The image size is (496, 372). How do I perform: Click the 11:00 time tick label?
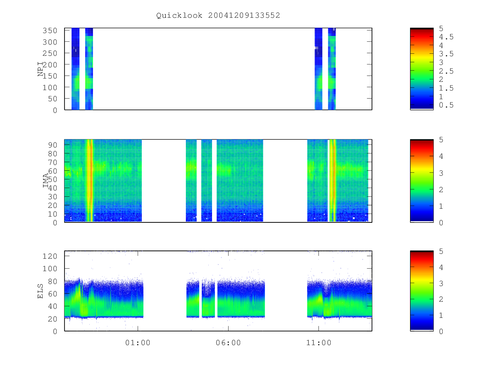(x=319, y=343)
